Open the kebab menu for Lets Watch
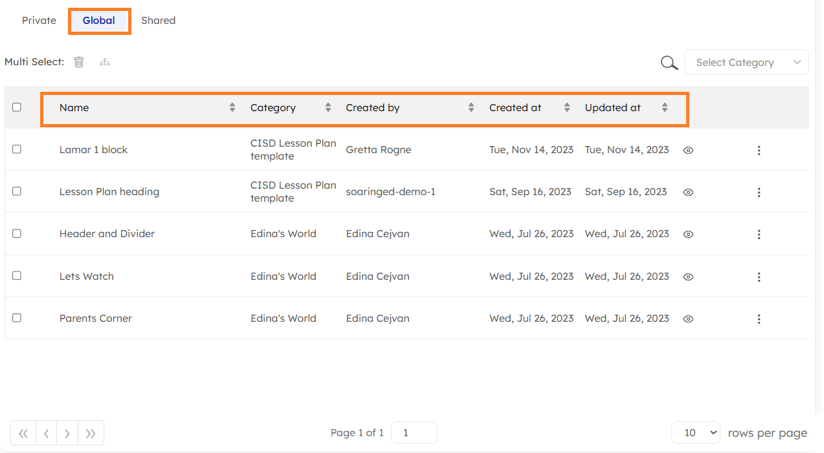 tap(759, 277)
